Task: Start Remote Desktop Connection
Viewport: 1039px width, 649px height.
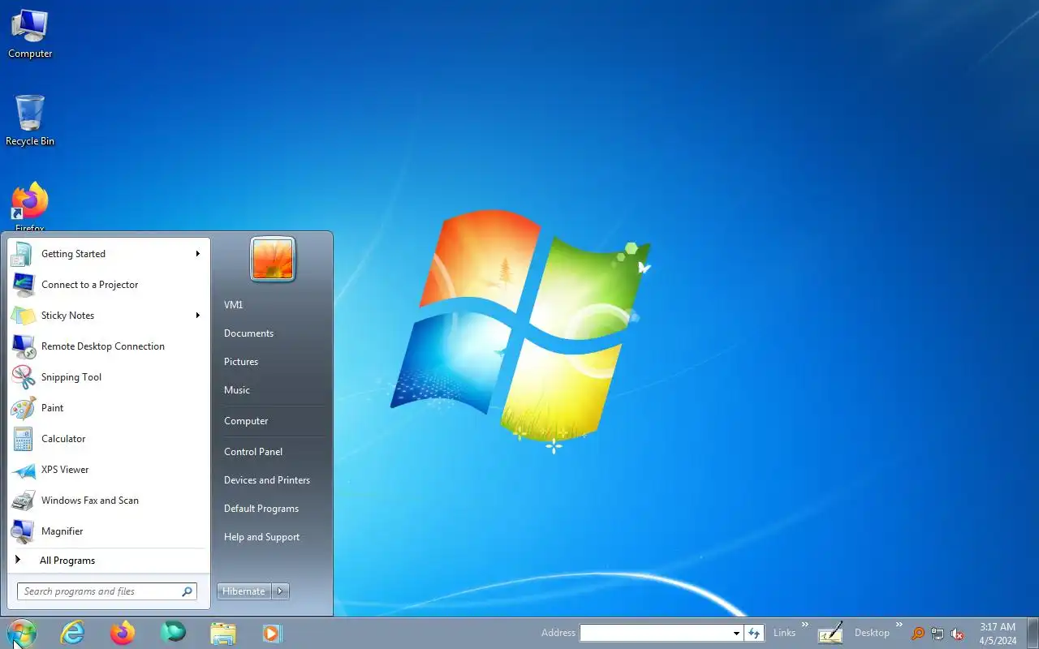Action: pos(109,346)
